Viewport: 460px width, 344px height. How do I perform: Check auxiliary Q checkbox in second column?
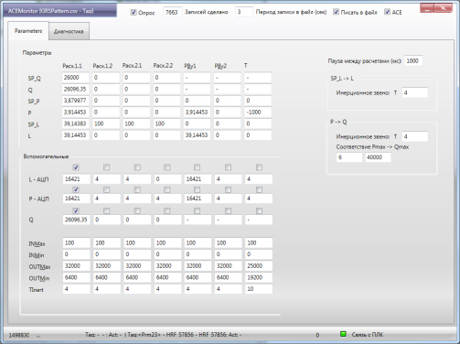pyautogui.click(x=106, y=210)
